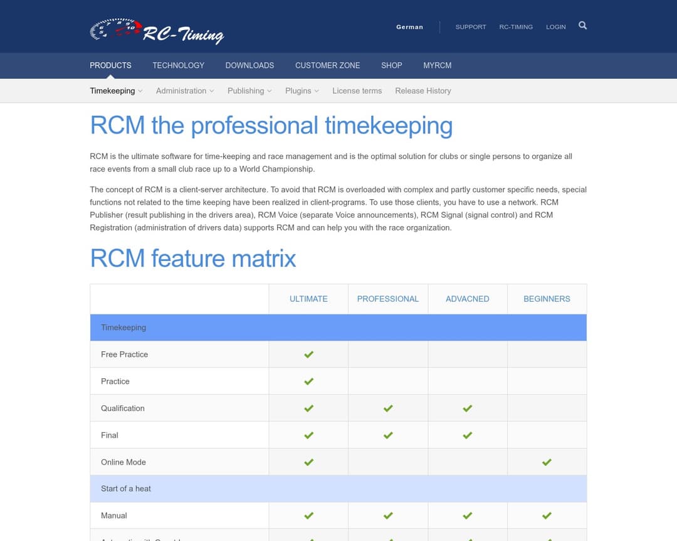Click the Manual checkmark under BEGINNERS
Screen dimensions: 677x541
(547, 515)
